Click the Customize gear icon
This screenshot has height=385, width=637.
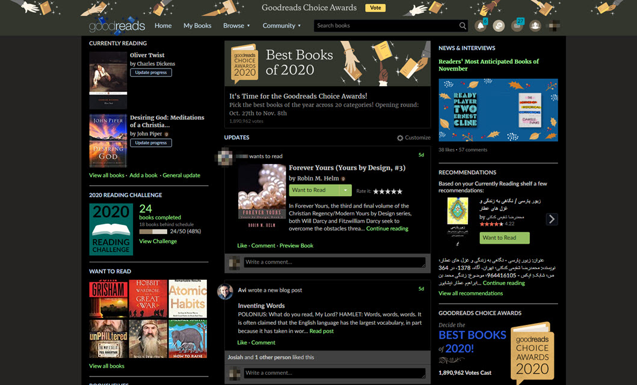pos(400,138)
